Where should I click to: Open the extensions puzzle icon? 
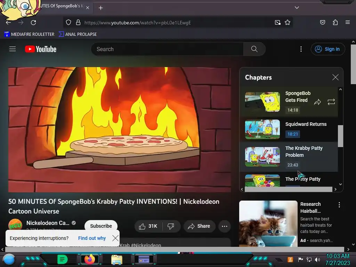click(x=335, y=22)
